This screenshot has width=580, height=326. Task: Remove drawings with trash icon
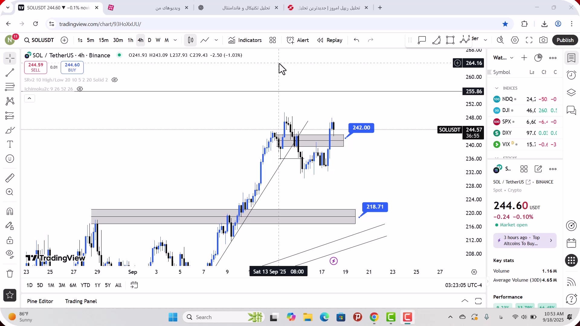click(x=10, y=273)
